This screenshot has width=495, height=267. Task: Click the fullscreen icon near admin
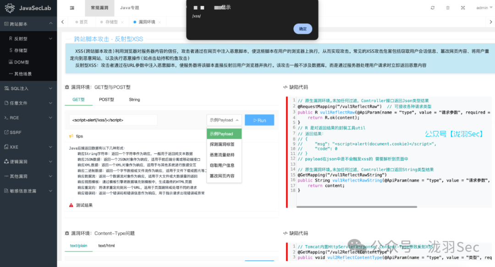pos(463,8)
